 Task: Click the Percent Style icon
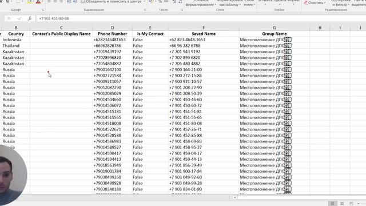pos(160,1)
